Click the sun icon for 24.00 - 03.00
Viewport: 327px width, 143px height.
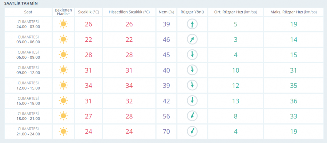pyautogui.click(x=63, y=24)
